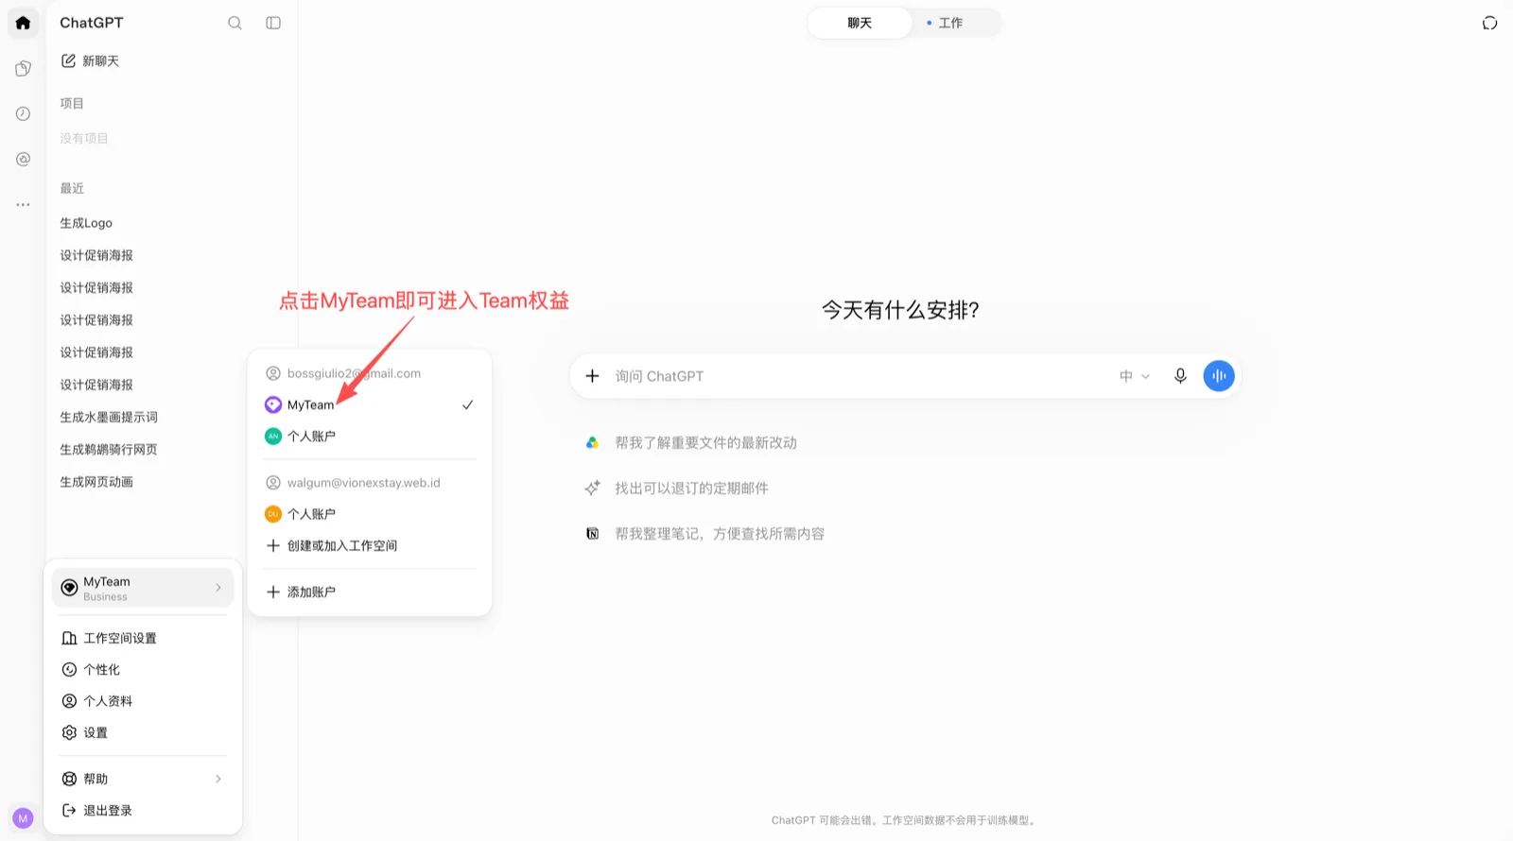Open 工作空间设置 from the menu
This screenshot has height=841, width=1513.
(x=143, y=638)
